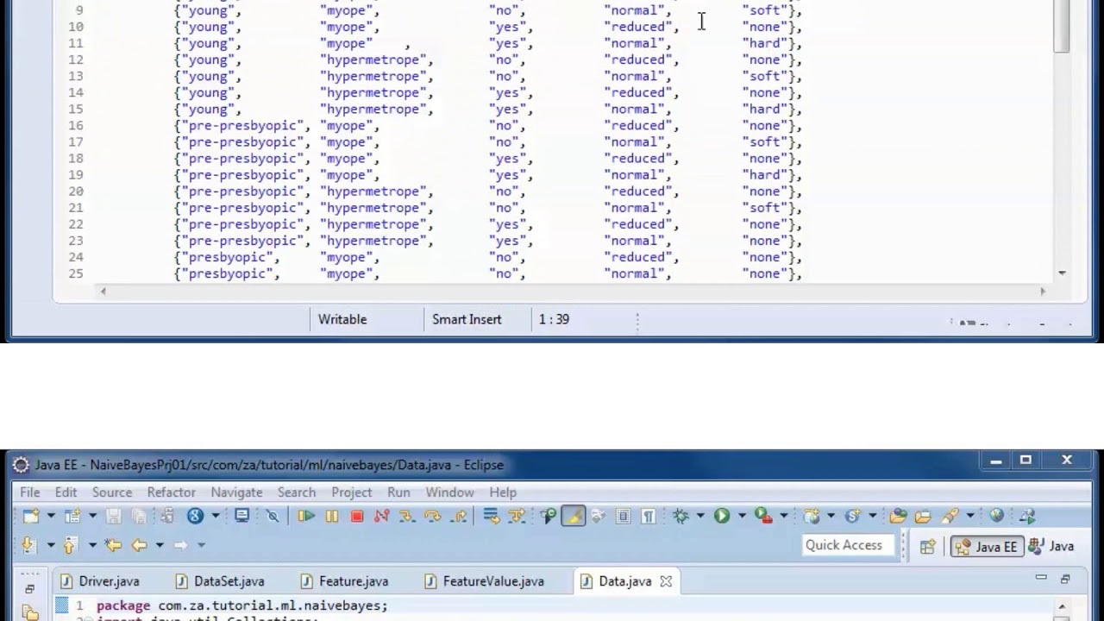
Task: Open the Refactor menu
Action: click(172, 492)
